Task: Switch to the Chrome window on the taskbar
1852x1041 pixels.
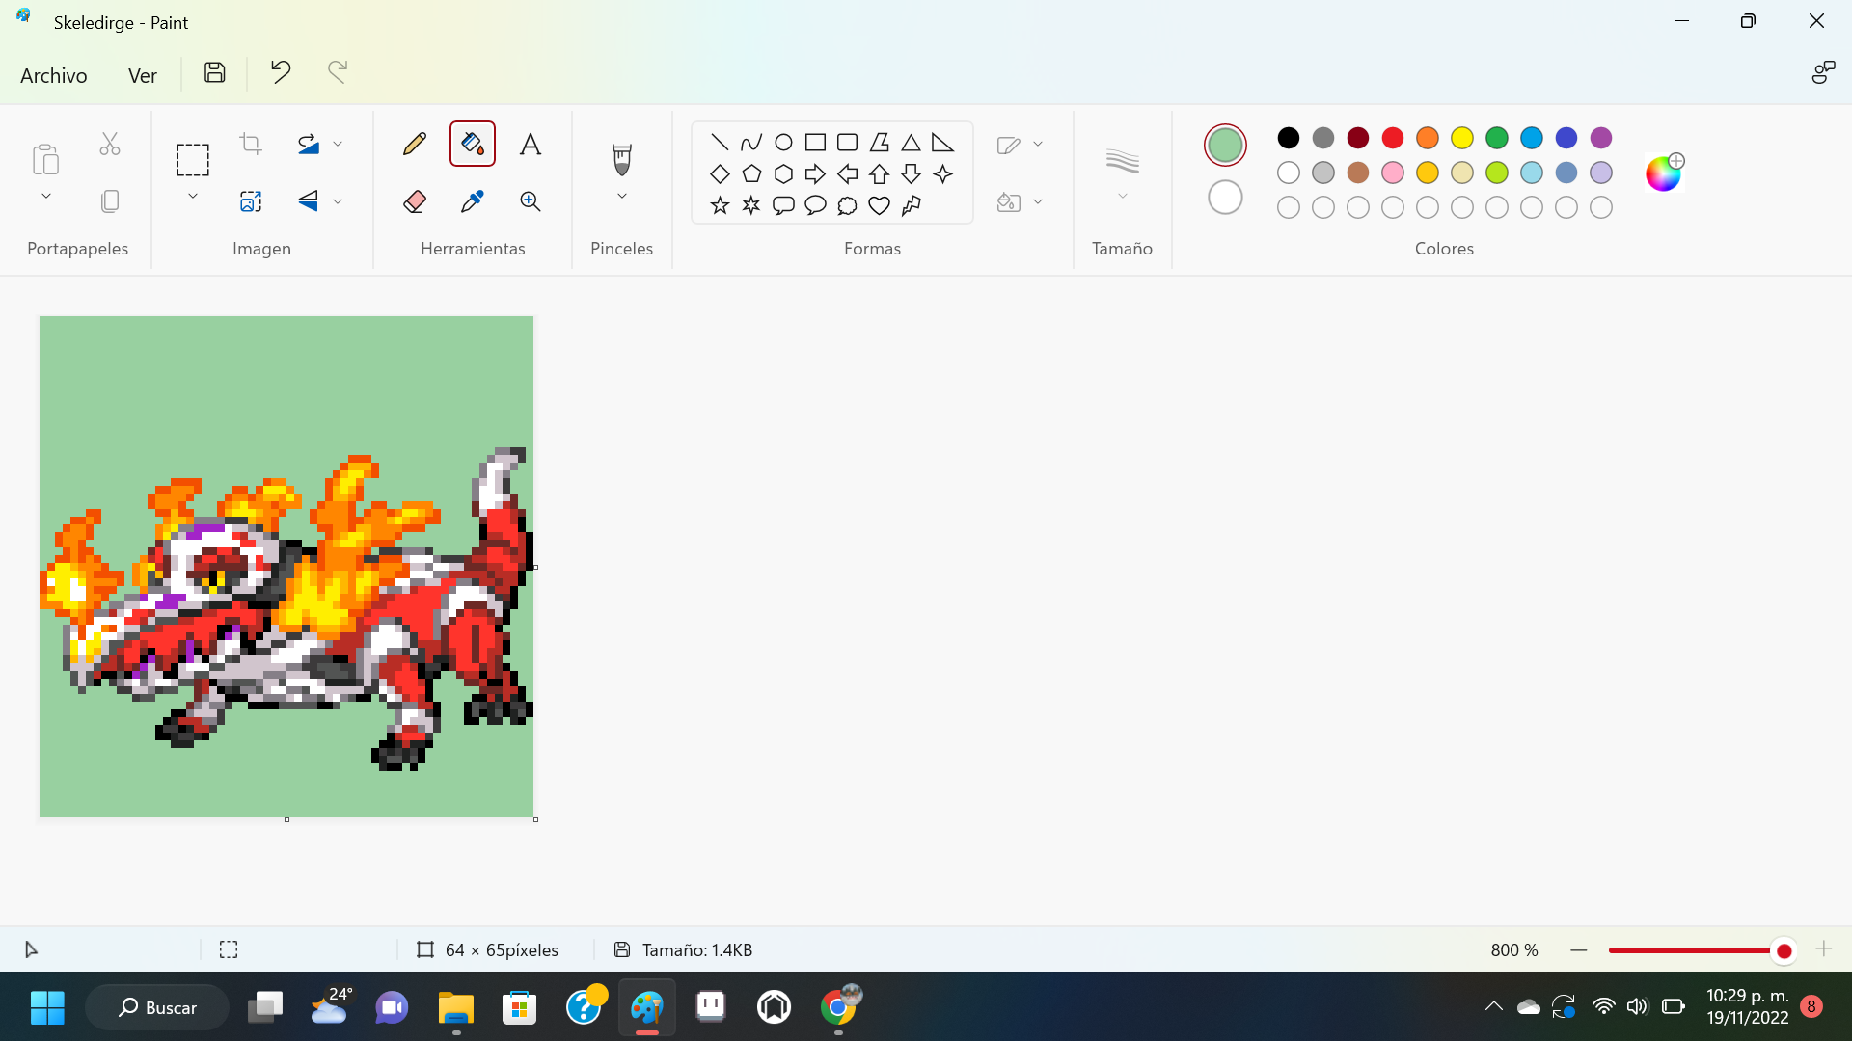Action: coord(839,1006)
